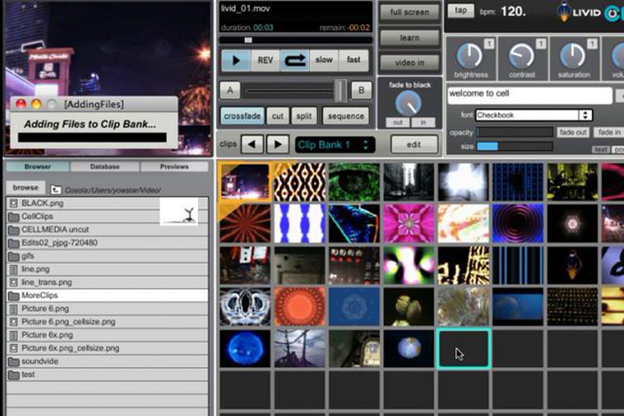Enable crossfade transition mode
This screenshot has height=416, width=624.
242,116
